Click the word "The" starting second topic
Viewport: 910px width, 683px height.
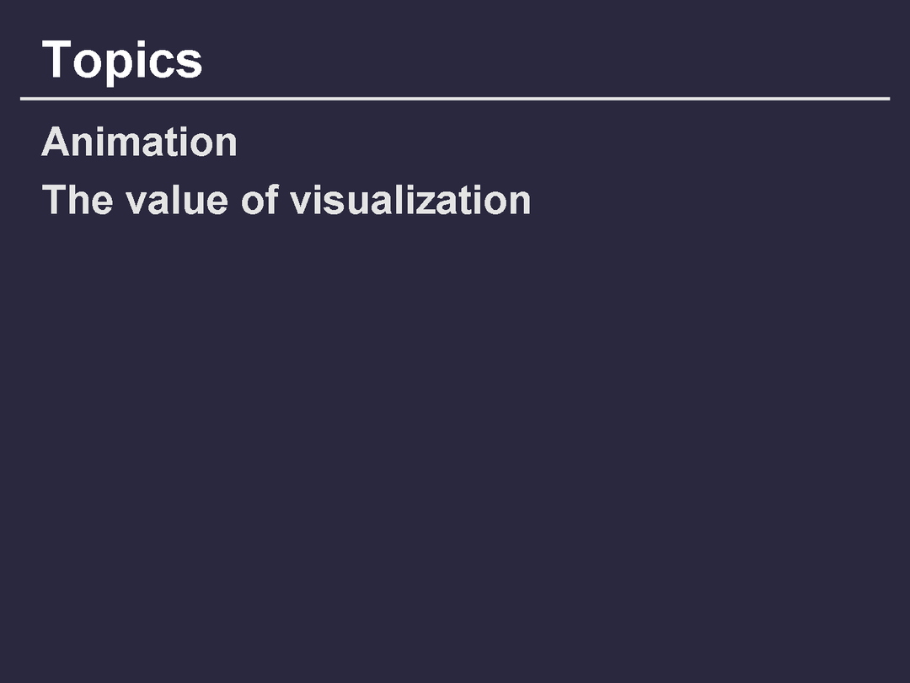coord(78,201)
